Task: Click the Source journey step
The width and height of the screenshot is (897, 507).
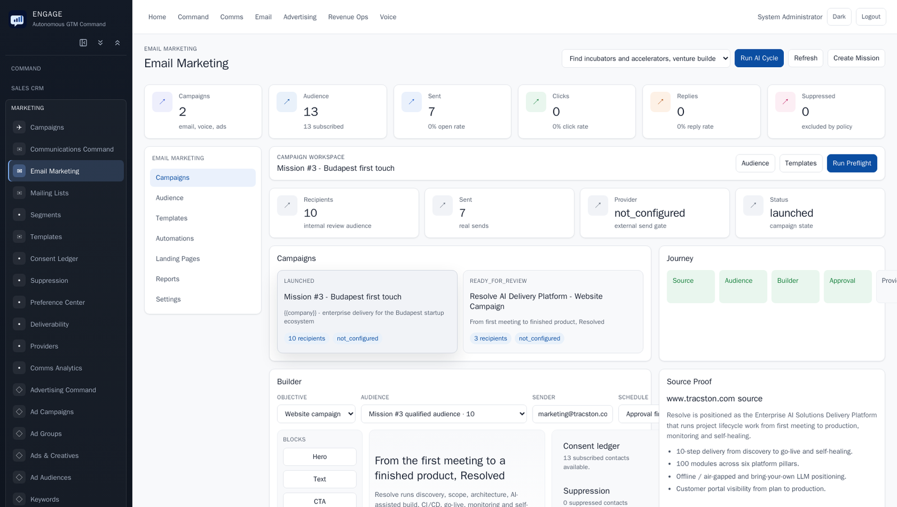Action: tap(691, 286)
